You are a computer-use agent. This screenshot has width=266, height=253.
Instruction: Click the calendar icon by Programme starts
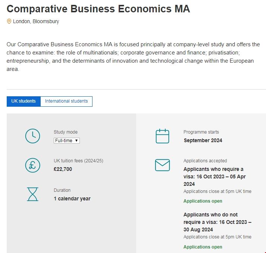(162, 136)
